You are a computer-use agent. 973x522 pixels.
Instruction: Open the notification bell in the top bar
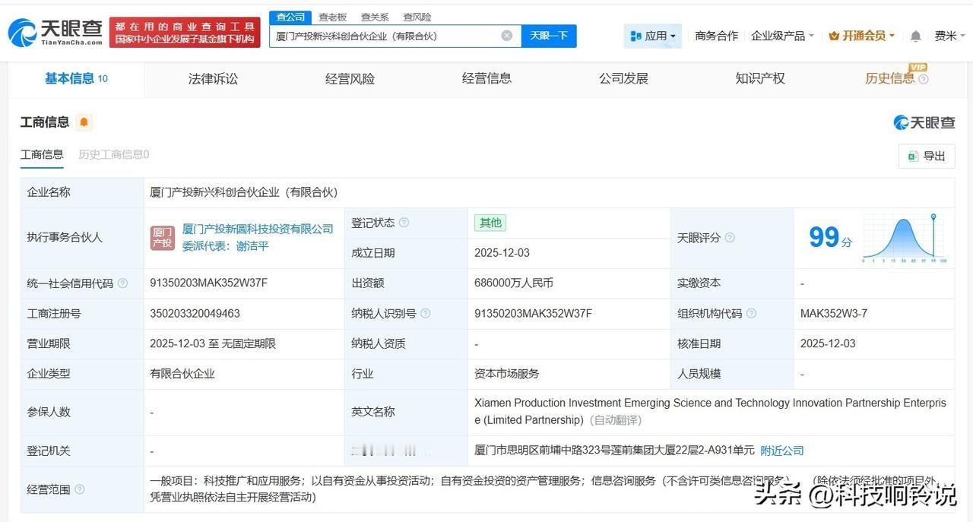tap(915, 35)
